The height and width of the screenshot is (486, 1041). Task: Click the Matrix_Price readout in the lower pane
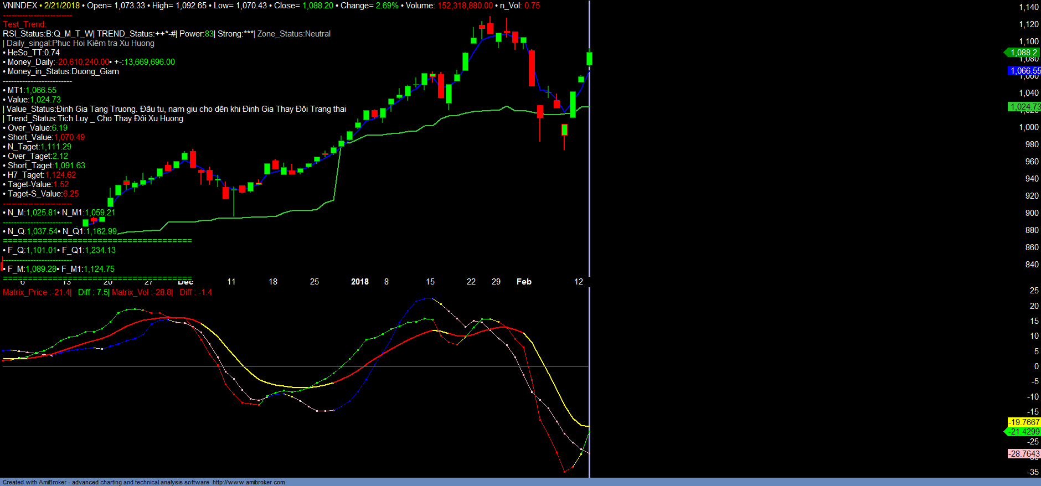point(37,292)
